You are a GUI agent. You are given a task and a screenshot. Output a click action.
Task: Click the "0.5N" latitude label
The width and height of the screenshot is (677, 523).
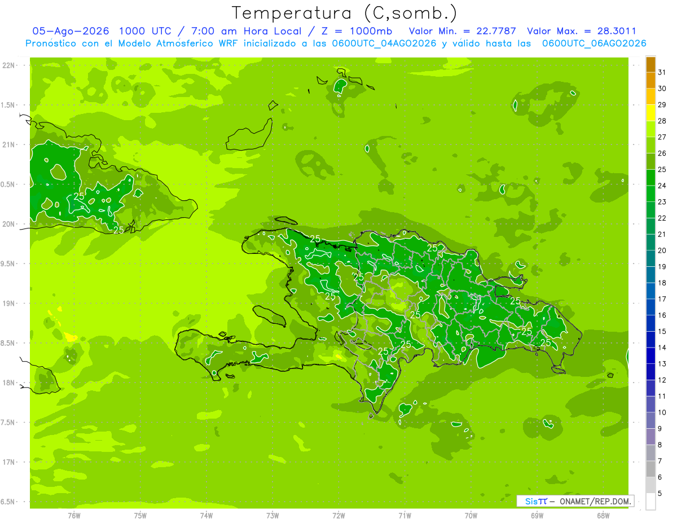pos(8,184)
